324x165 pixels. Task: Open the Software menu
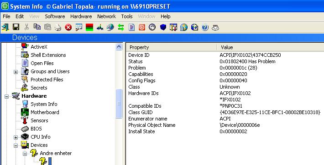(x=55, y=16)
